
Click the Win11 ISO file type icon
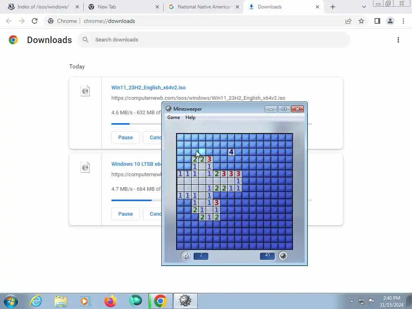click(85, 91)
